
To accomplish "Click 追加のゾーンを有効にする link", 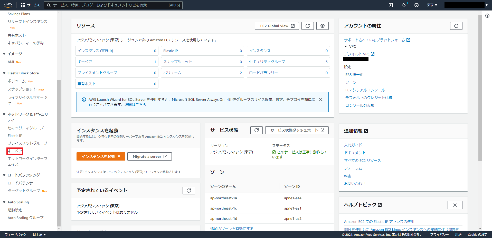I will [232, 229].
